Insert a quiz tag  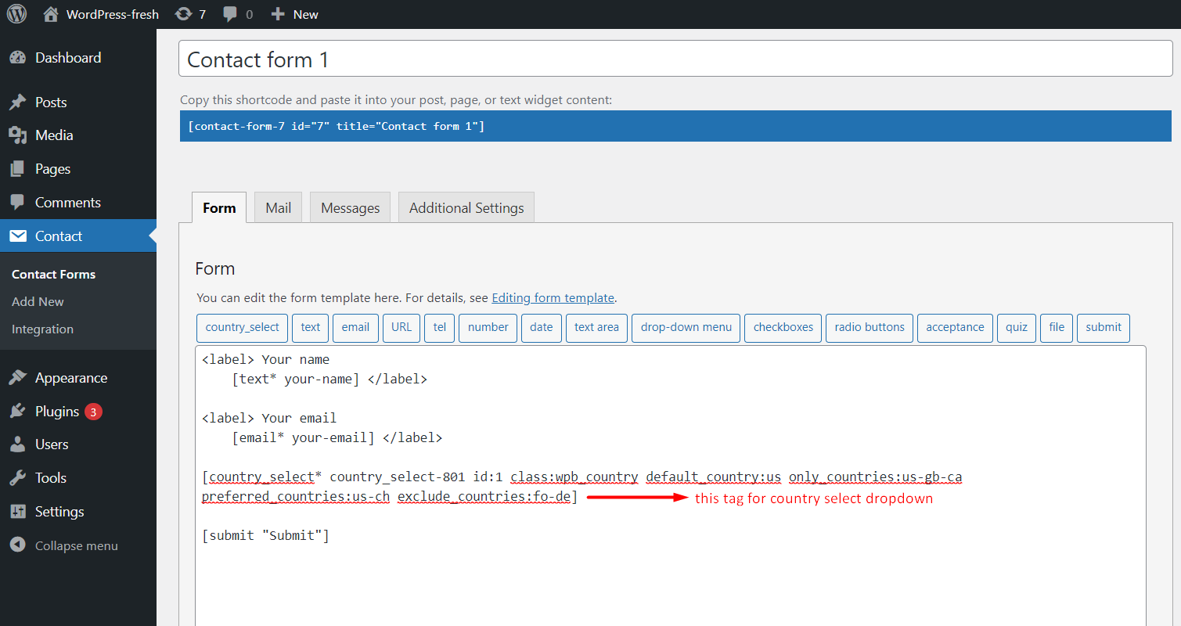1017,328
